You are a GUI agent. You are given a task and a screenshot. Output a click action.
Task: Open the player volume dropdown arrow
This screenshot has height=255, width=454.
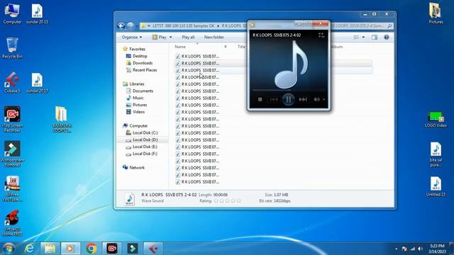[324, 99]
